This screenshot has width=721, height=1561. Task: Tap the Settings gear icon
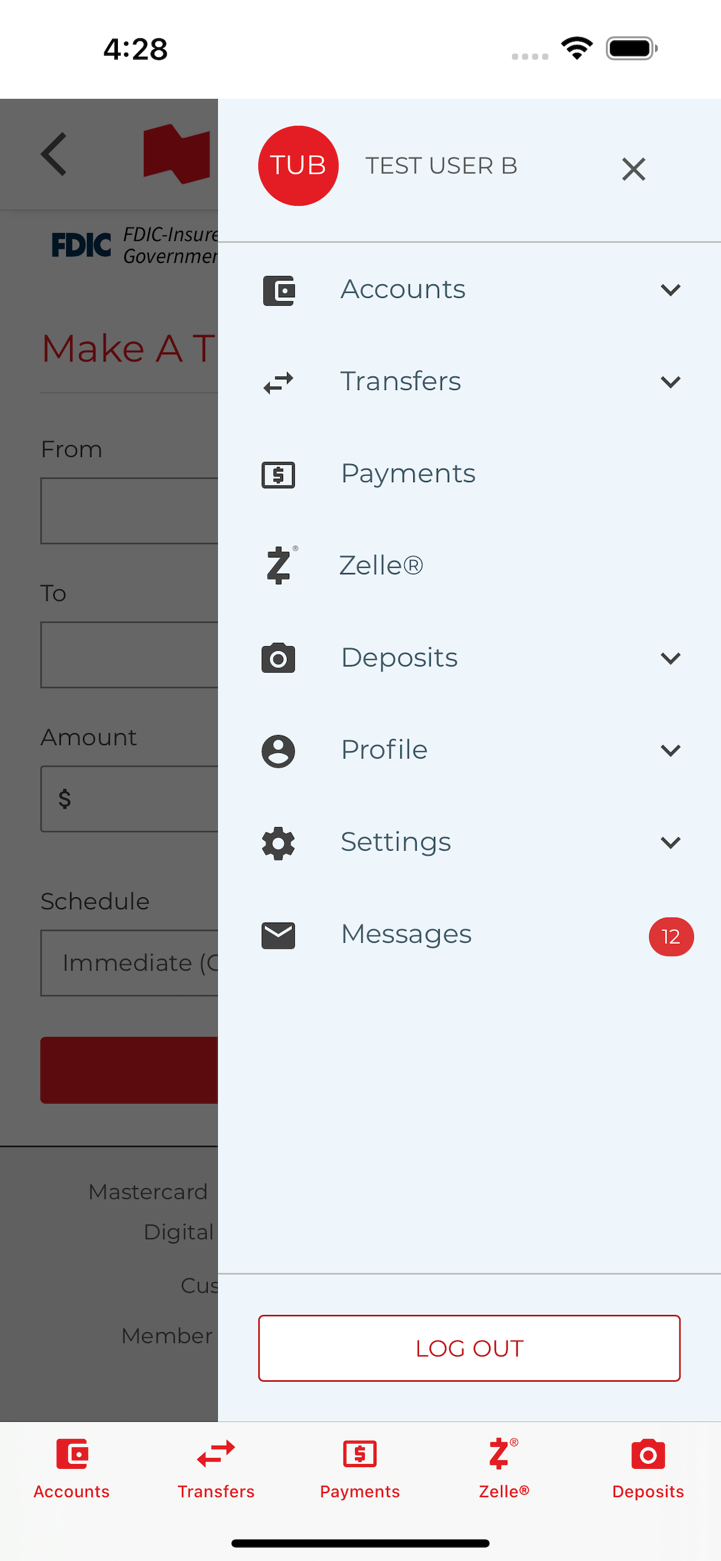click(279, 843)
